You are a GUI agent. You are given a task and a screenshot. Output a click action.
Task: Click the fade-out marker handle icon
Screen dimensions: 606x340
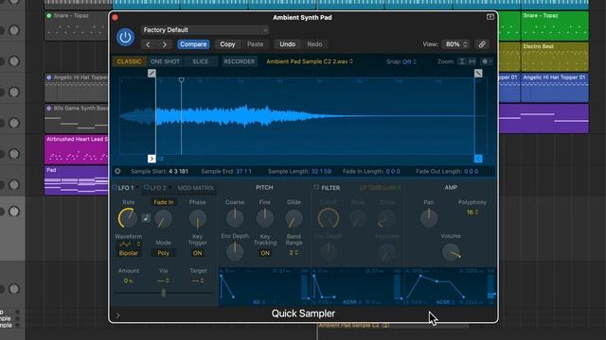point(478,73)
